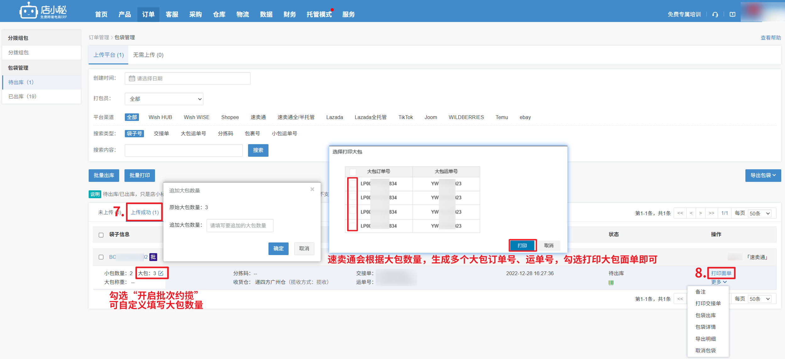Screen dimensions: 785x359
Task: Switch to the 无需上传 (0) tab
Action: 148,55
